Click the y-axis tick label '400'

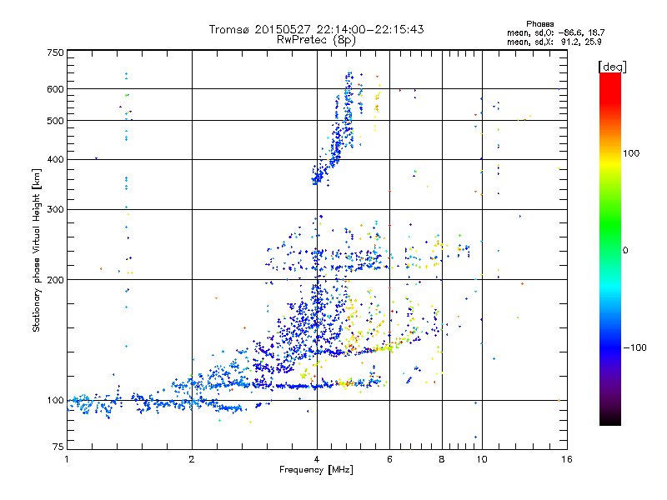pyautogui.click(x=55, y=159)
